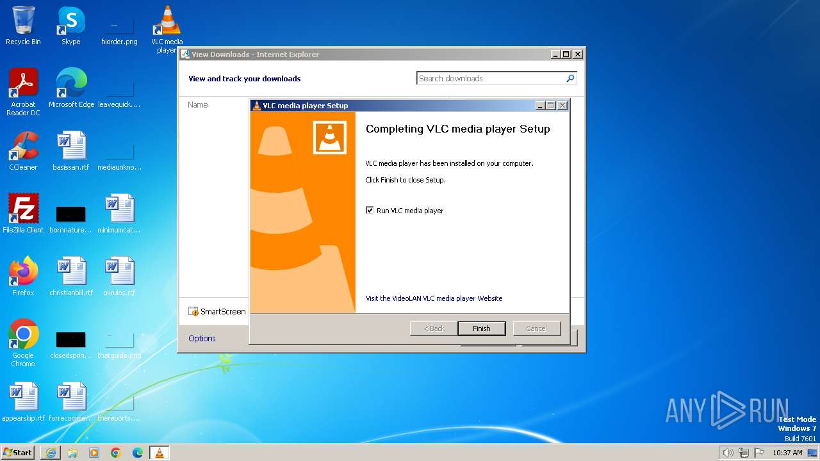Click SmartScreen icon in downloads window
Image resolution: width=820 pixels, height=461 pixels.
(x=193, y=311)
